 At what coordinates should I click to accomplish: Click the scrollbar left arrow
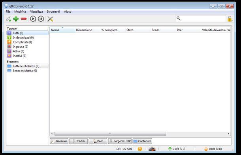52,134
